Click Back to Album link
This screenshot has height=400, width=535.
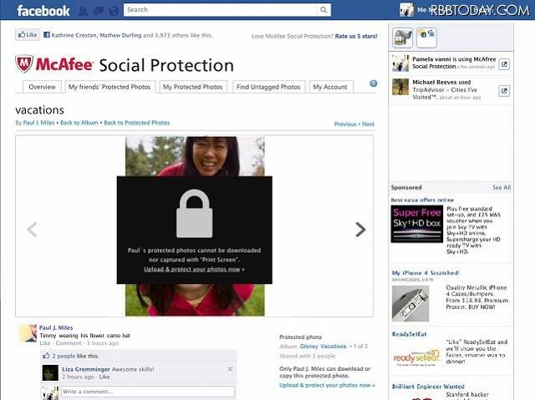[x=79, y=123]
